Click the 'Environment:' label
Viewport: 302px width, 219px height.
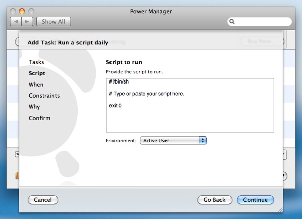tap(121, 141)
